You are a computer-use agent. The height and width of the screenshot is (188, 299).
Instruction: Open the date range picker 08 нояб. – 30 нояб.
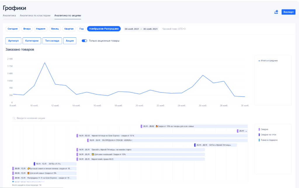(141, 29)
